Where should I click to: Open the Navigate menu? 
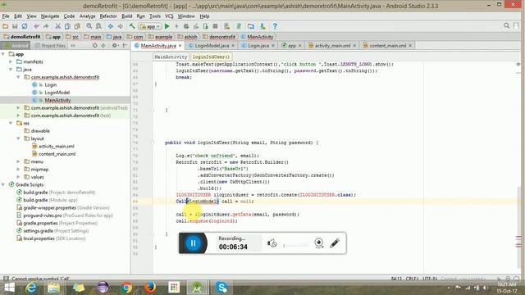tap(50, 16)
